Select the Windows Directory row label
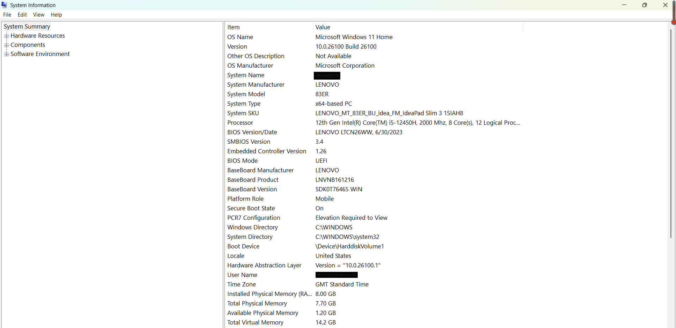676x328 pixels. (x=252, y=227)
